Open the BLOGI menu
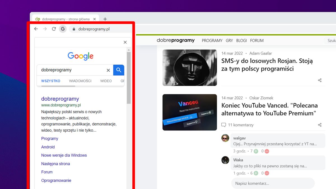Screen dimensions: 336x189 [241, 40]
